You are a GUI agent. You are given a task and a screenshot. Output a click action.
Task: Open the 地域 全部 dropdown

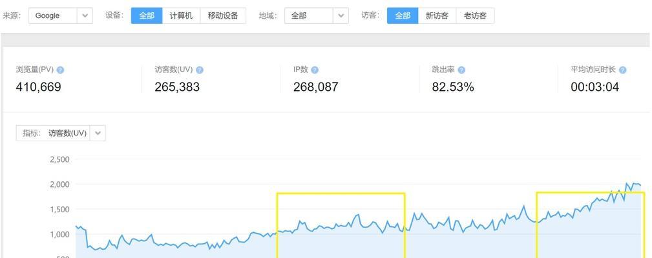pos(317,15)
